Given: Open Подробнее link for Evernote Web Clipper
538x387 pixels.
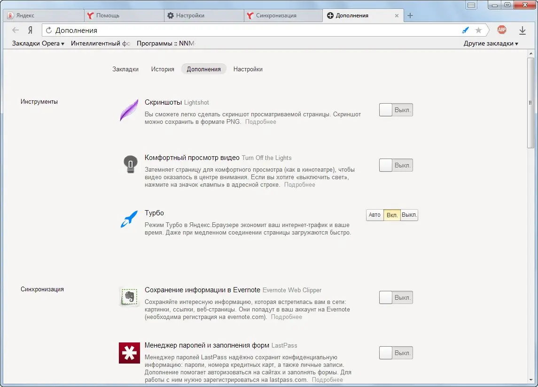Looking at the screenshot, I should coord(287,317).
